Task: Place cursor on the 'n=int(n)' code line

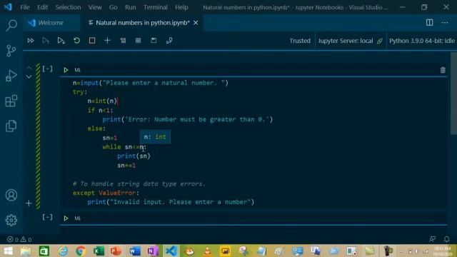Action: (102, 101)
